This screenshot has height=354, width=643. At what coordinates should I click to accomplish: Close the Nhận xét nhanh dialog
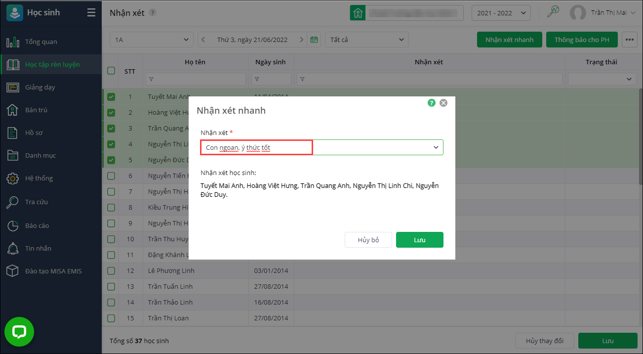point(443,103)
